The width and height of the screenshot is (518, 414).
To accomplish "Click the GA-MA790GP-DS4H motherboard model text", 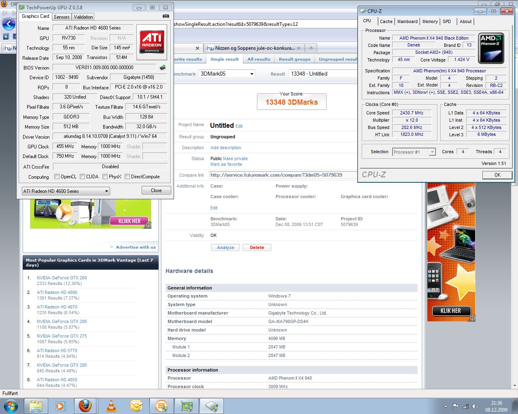I will click(288, 321).
